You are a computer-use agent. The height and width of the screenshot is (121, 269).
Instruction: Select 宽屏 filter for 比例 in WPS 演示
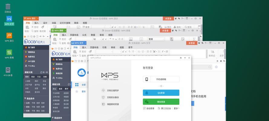pyautogui.click(x=43, y=103)
